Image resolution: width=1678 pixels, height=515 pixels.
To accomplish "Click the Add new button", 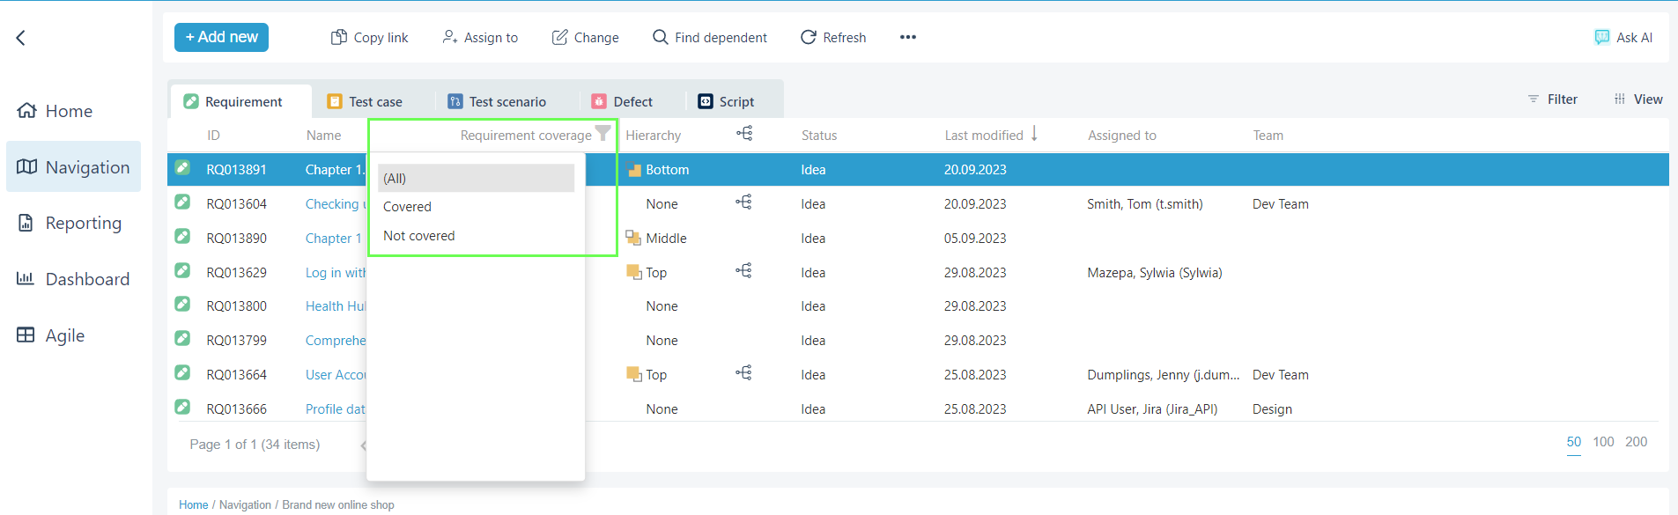I will tap(221, 37).
